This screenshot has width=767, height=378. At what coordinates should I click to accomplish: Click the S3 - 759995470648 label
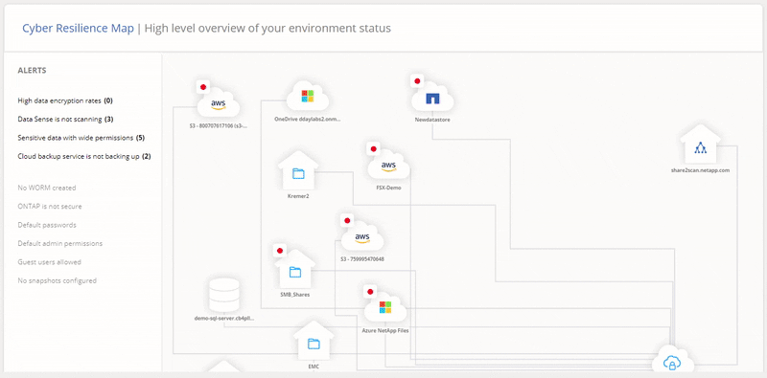point(362,258)
